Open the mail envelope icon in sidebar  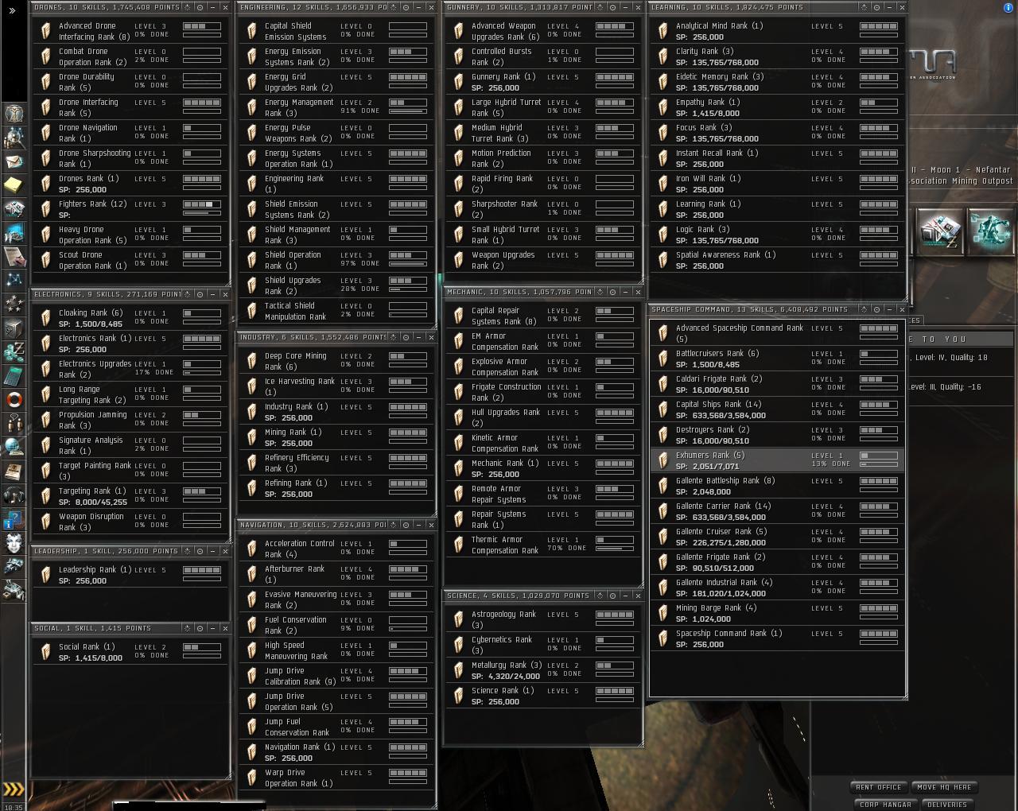(14, 161)
